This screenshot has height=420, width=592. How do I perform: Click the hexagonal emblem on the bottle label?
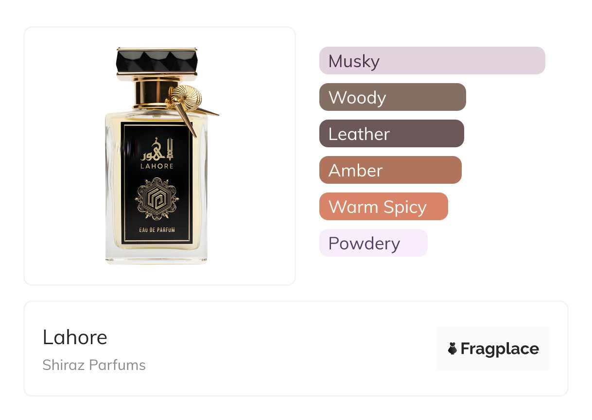click(x=156, y=199)
